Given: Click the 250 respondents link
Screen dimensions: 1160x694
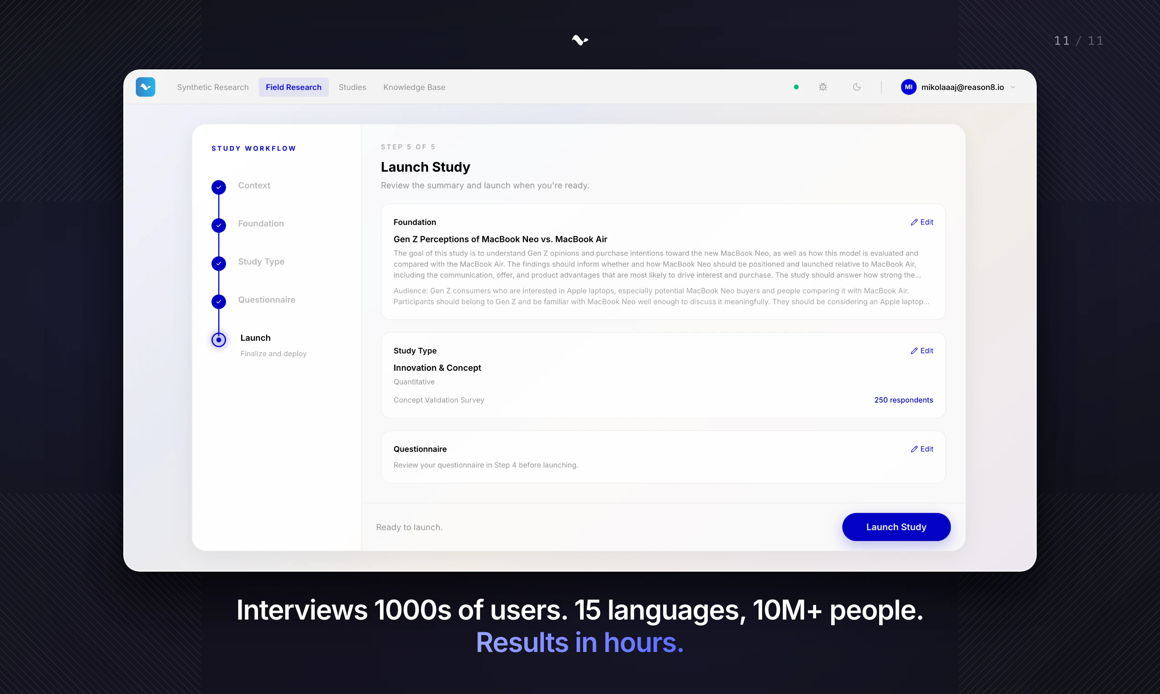Looking at the screenshot, I should click(903, 400).
